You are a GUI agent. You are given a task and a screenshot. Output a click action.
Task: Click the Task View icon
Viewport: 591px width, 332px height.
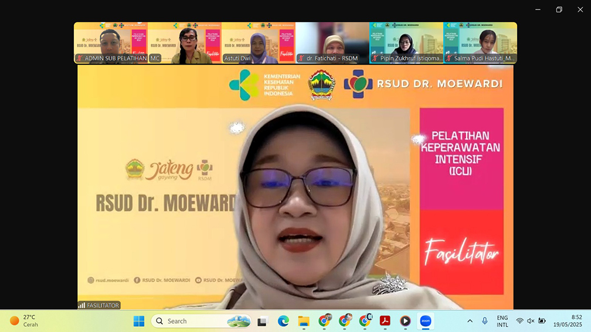coord(263,321)
